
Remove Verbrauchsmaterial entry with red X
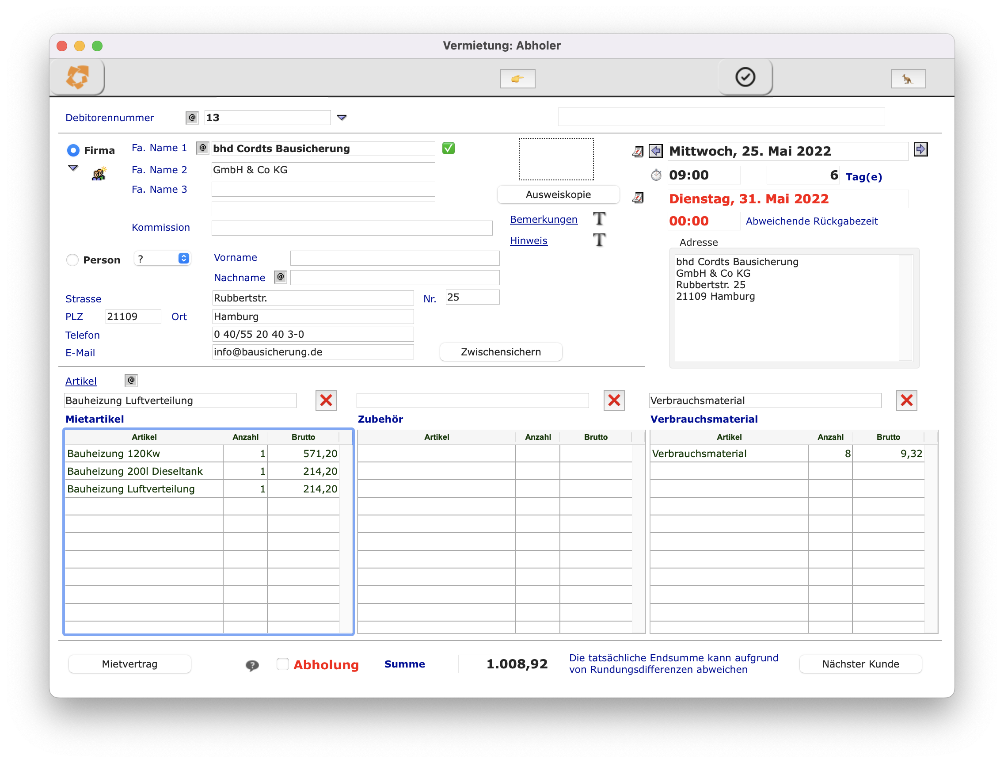(906, 401)
